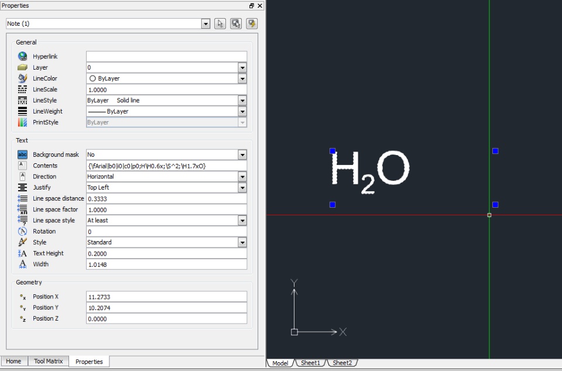Click the Background mask abc icon
The image size is (562, 371).
click(23, 154)
